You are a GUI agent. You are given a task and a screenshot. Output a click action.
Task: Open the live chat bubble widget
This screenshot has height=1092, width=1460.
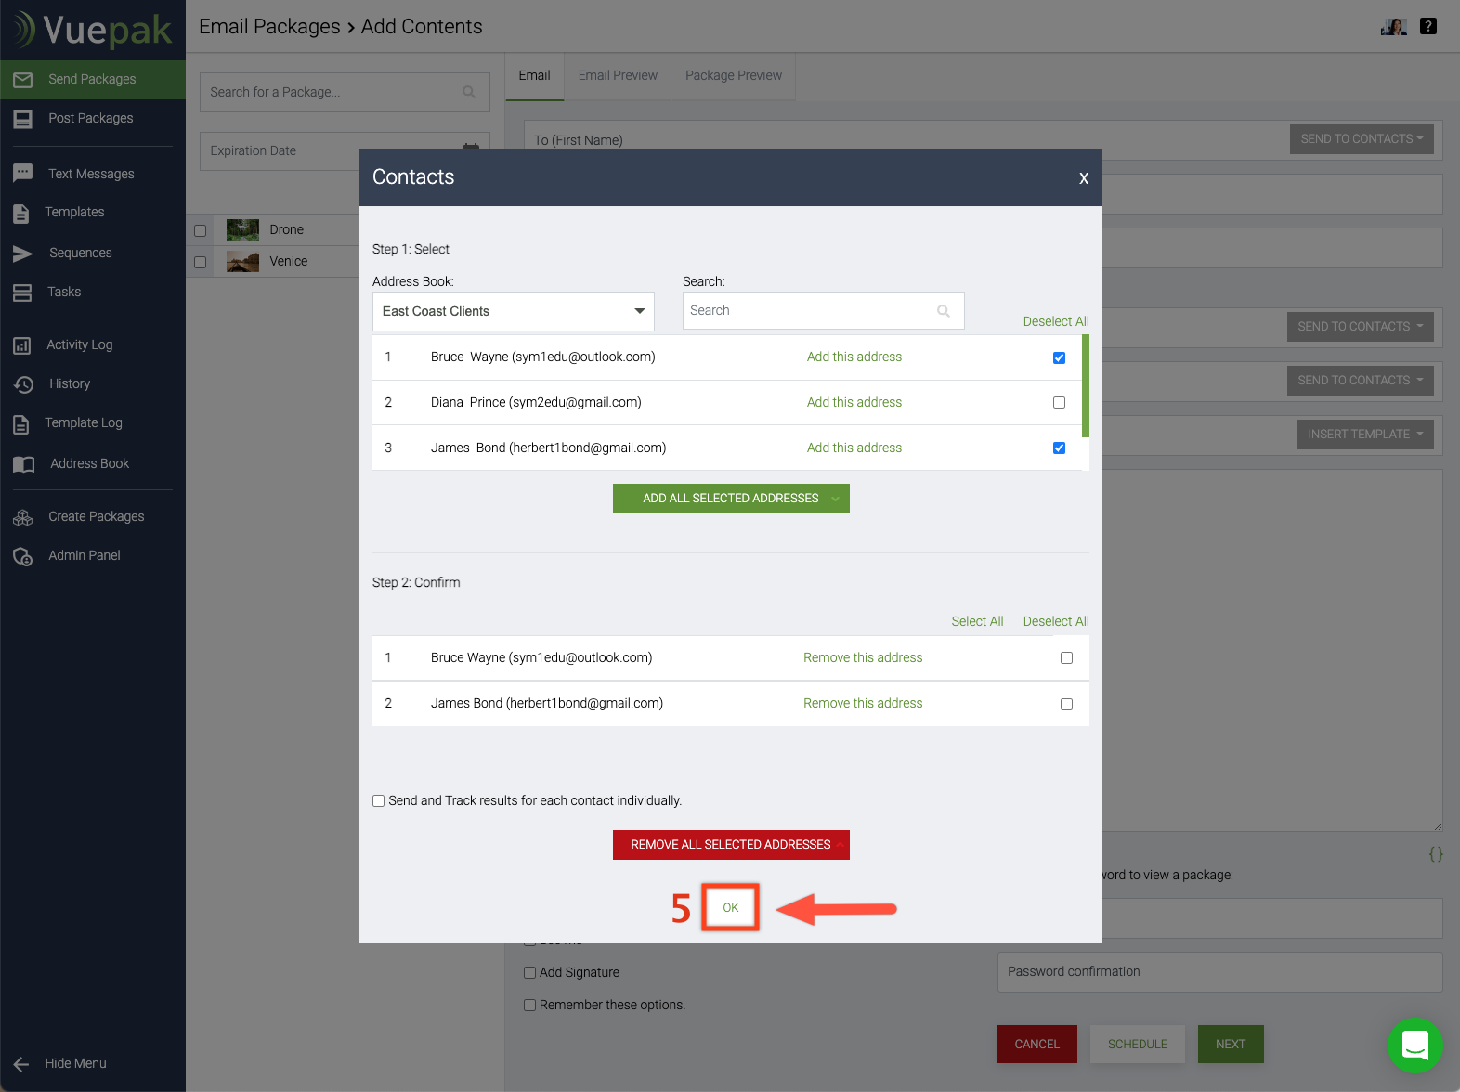pos(1414,1045)
